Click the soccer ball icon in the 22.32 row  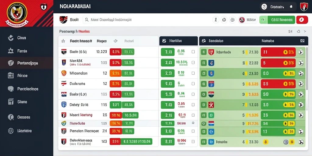click(x=301, y=63)
